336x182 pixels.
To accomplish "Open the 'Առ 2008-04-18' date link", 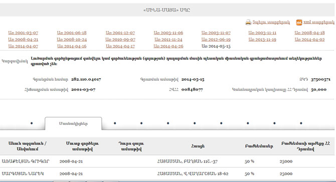I will click(309, 33).
